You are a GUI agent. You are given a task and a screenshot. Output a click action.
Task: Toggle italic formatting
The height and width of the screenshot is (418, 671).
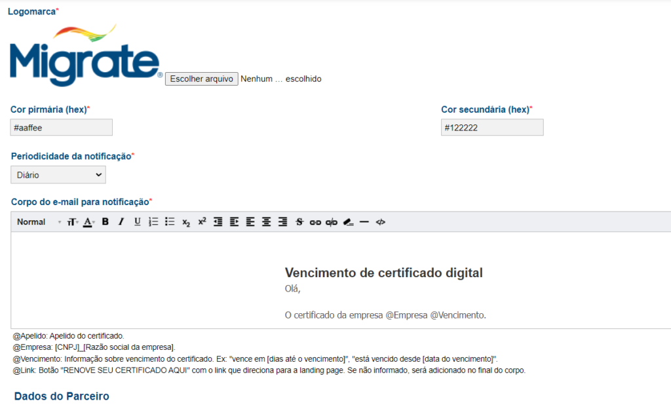[121, 221]
